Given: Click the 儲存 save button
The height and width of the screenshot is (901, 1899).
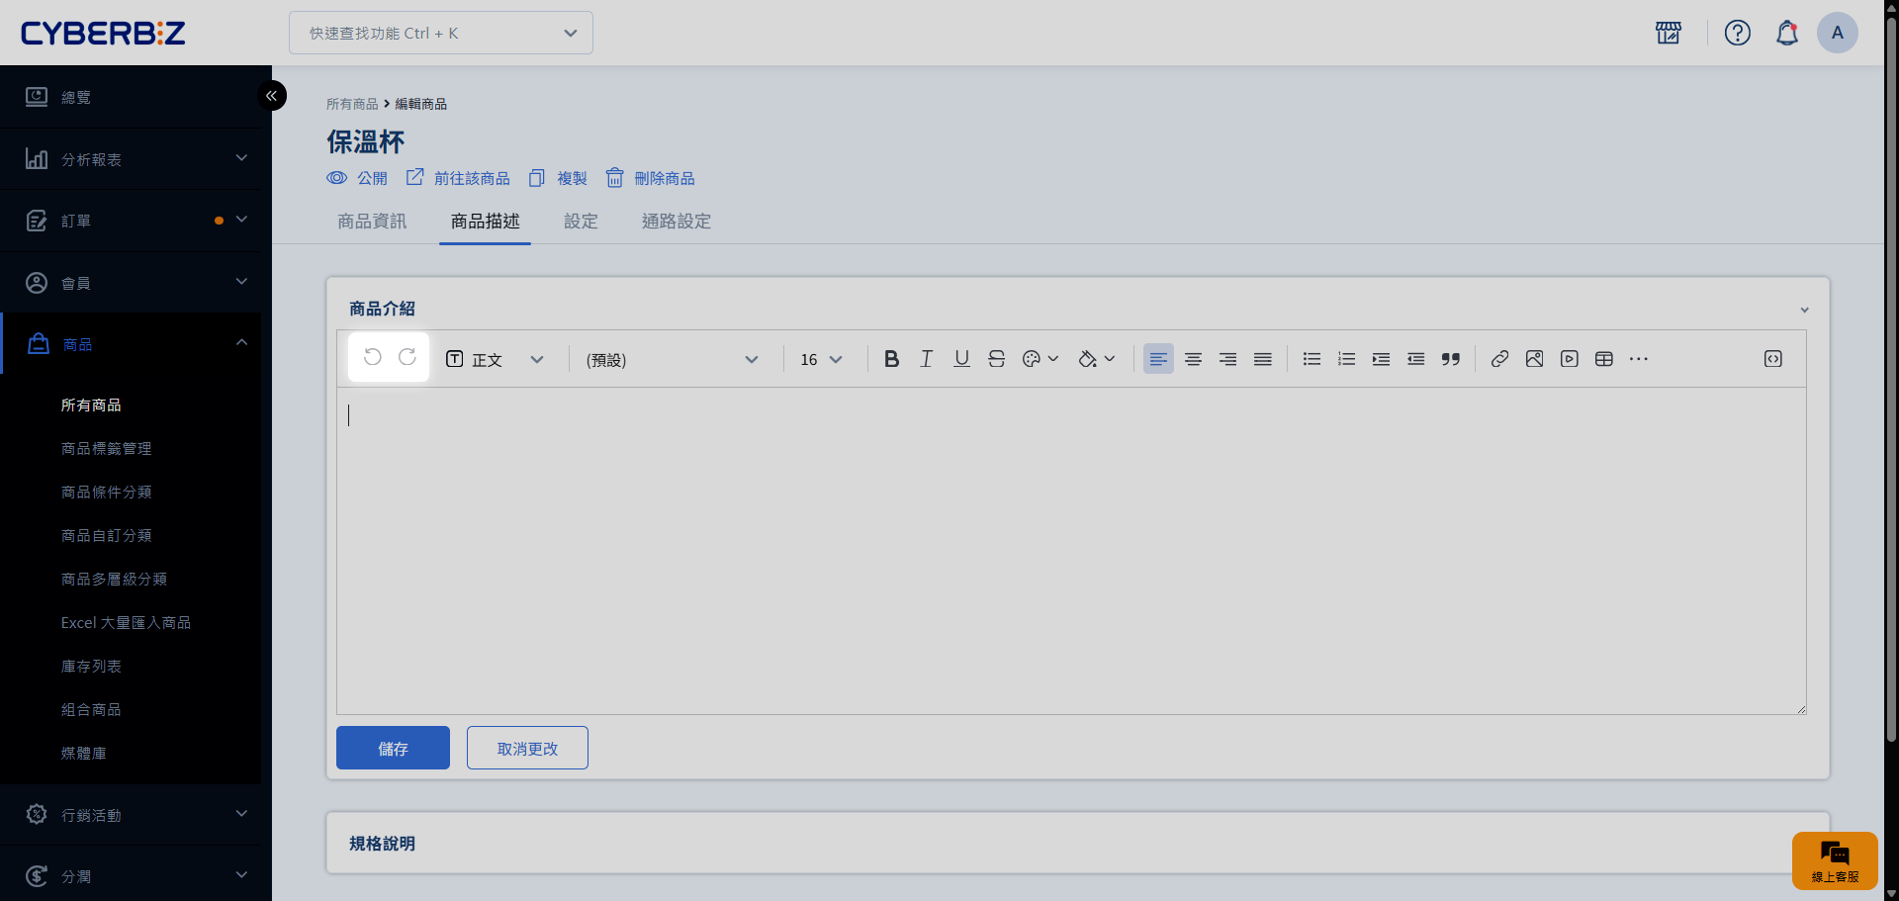Looking at the screenshot, I should coord(393,749).
